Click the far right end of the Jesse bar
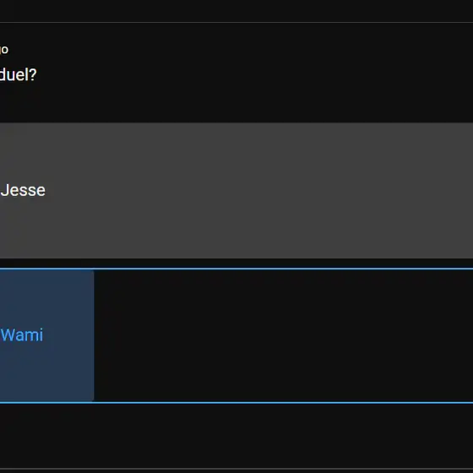The width and height of the screenshot is (473, 473). click(466, 190)
